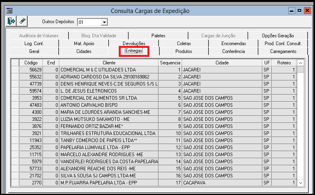
Task: Open the Outros Depósitos dropdown arrow
Action: click(x=104, y=22)
